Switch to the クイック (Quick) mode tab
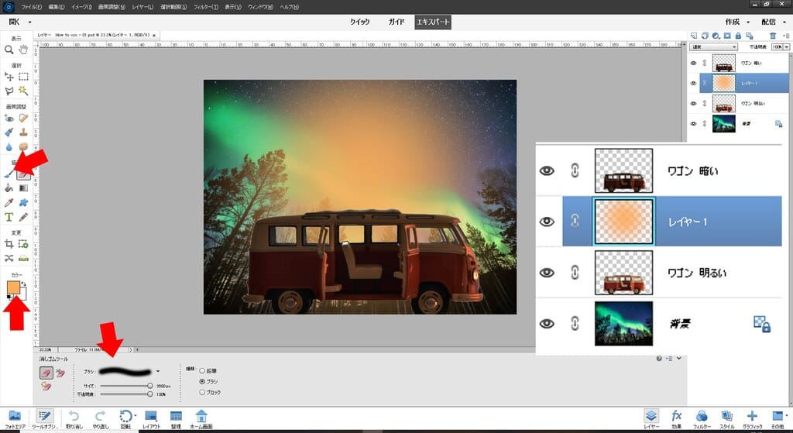The height and width of the screenshot is (433, 793). pyautogui.click(x=360, y=22)
